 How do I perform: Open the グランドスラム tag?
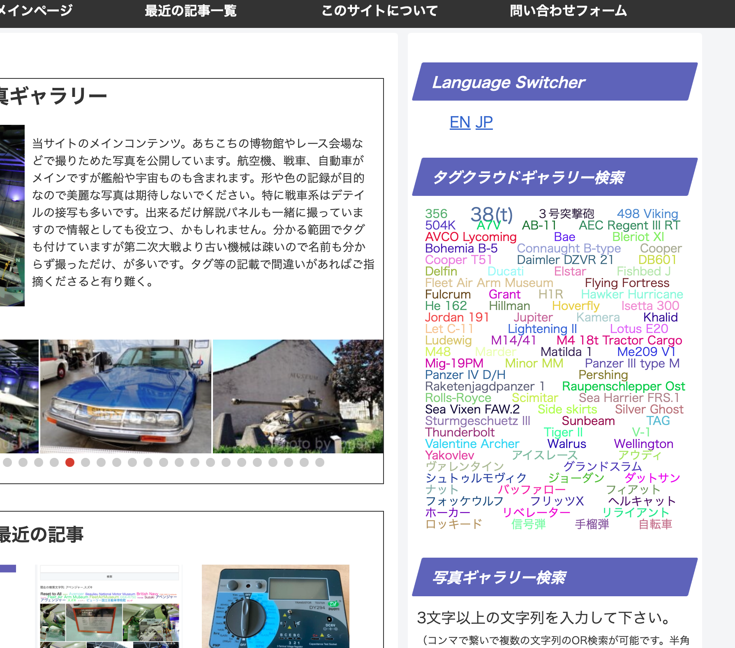(603, 467)
